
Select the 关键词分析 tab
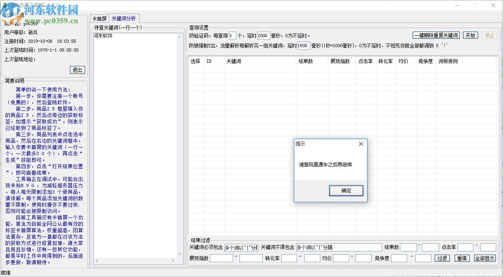pos(124,18)
